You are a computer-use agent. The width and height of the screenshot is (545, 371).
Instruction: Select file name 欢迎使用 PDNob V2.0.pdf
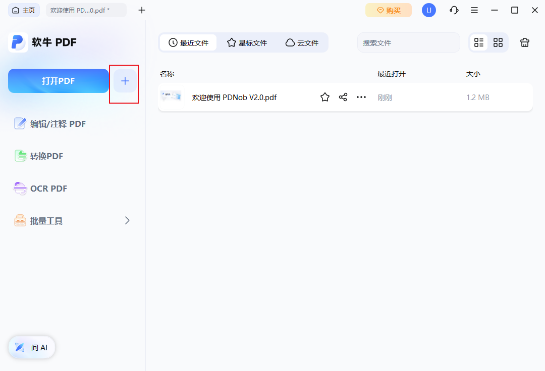tap(234, 98)
